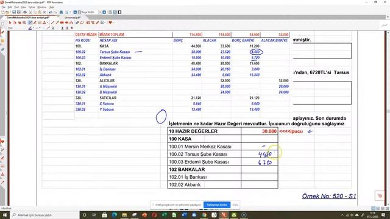
Task: Open Microsoft Store from the taskbar
Action: [104, 215]
